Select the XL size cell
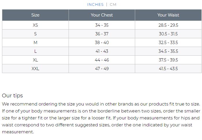This screenshot has width=202, height=140. (x=35, y=60)
